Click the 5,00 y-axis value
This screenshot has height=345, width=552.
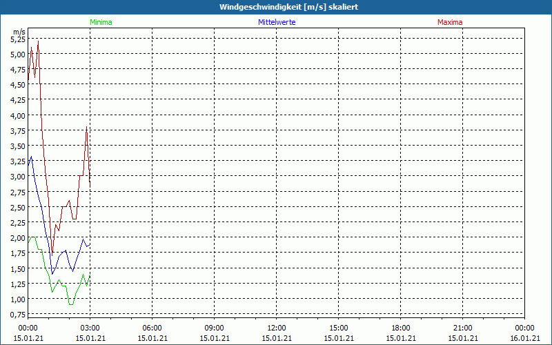[x=18, y=55]
